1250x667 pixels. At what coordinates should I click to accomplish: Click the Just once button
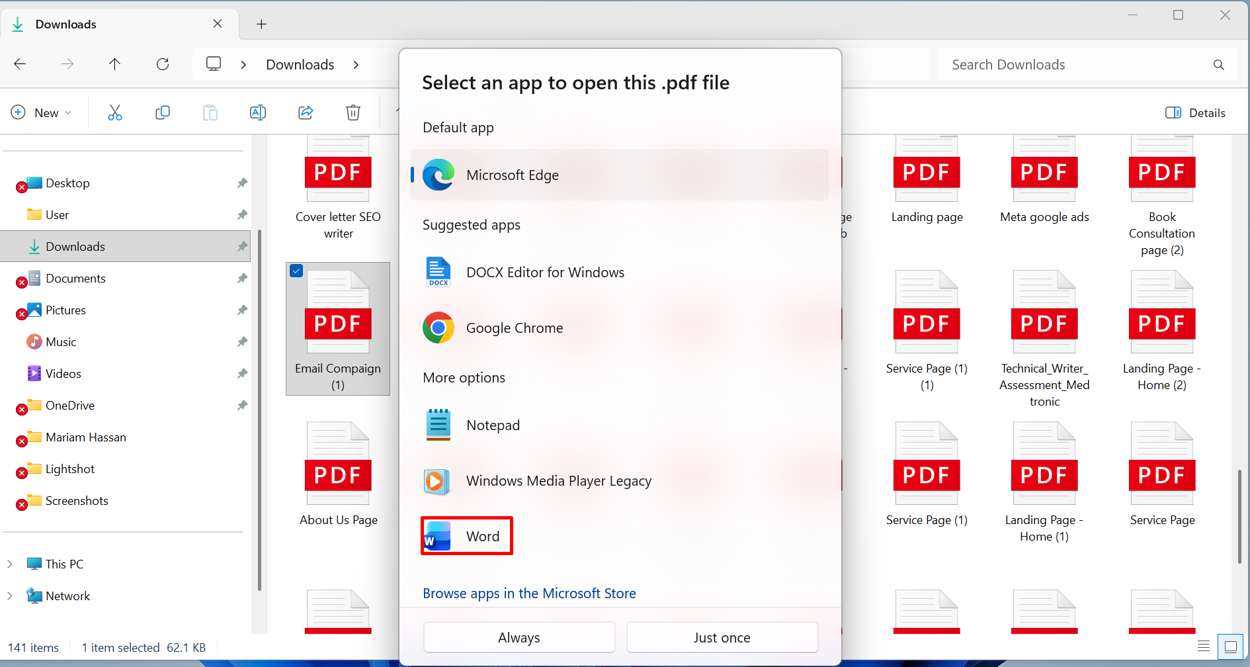tap(722, 637)
